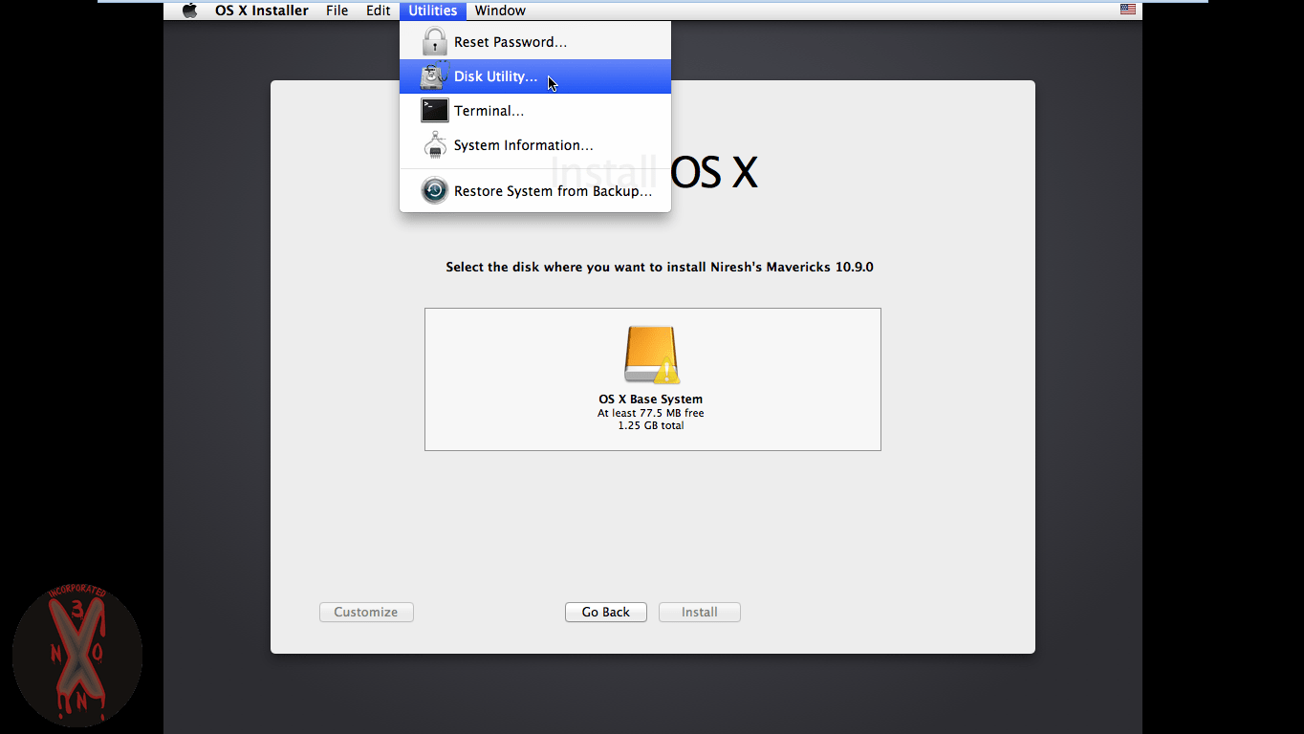Click the OS X Base System label
The width and height of the screenshot is (1304, 734).
pyautogui.click(x=651, y=399)
